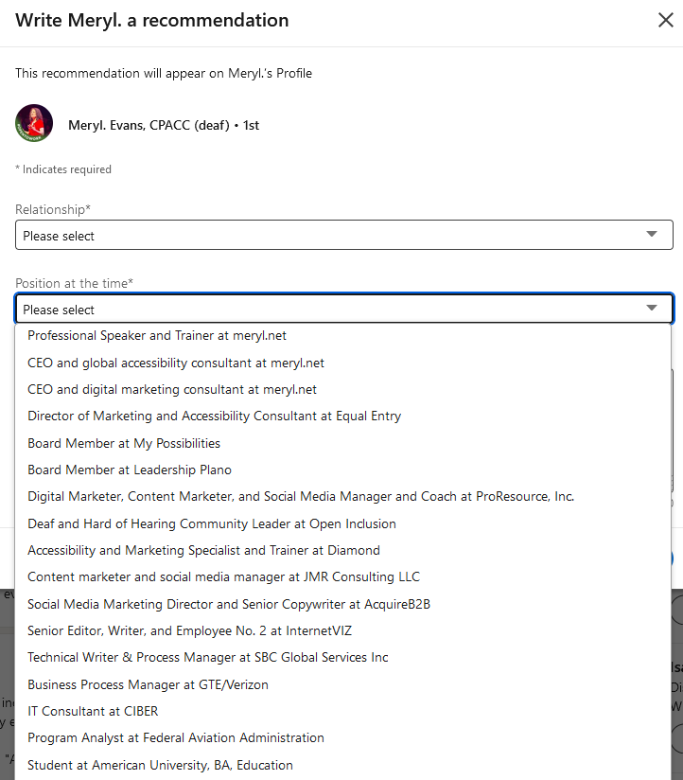This screenshot has height=780, width=683.
Task: Pick Board Member at My Possibilities
Action: (124, 443)
